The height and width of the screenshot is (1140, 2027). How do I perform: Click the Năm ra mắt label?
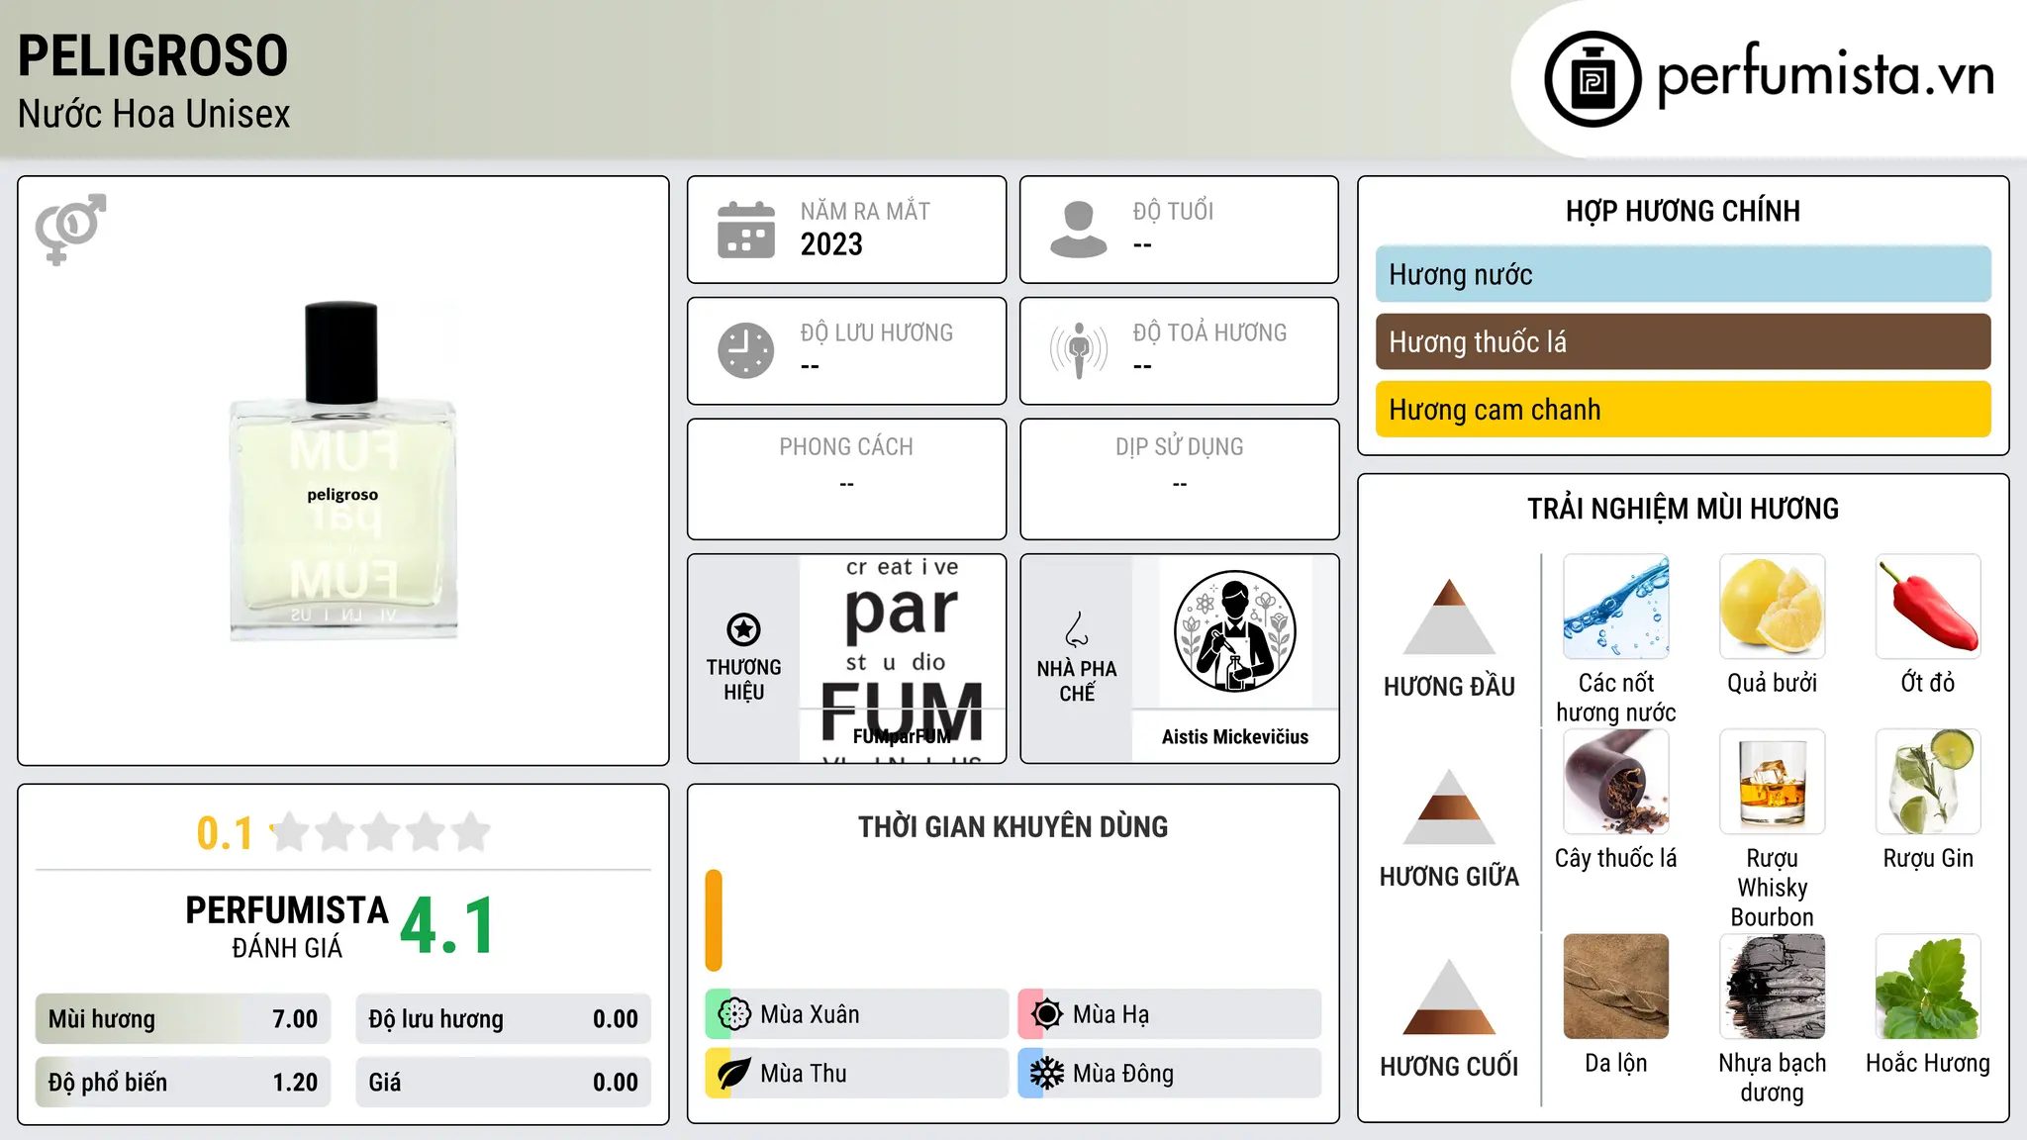click(865, 212)
